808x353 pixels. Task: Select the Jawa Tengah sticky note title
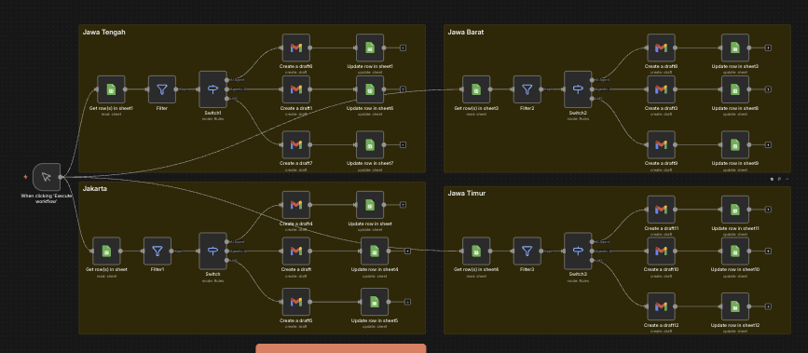click(104, 32)
